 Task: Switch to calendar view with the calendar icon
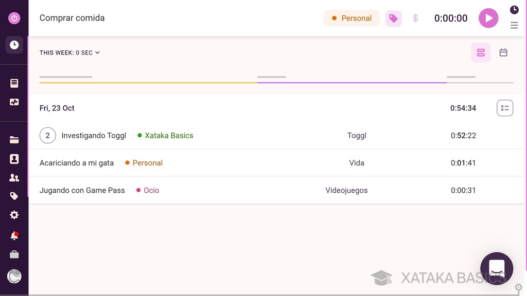click(x=503, y=52)
